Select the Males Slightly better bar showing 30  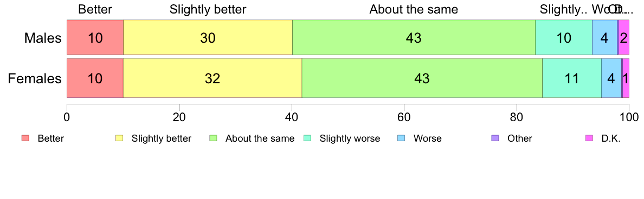tap(208, 37)
